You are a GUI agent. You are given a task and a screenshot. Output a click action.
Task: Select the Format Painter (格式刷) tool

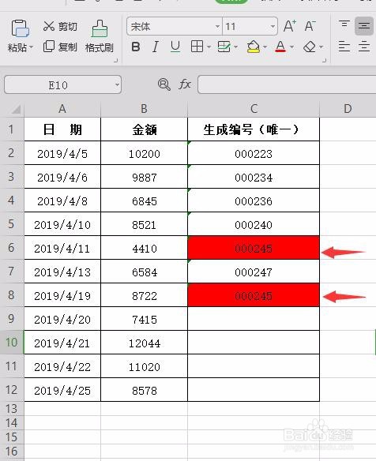(100, 36)
